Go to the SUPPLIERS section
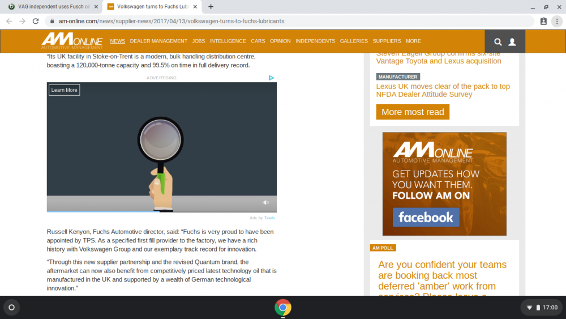The height and width of the screenshot is (319, 566). click(x=387, y=41)
